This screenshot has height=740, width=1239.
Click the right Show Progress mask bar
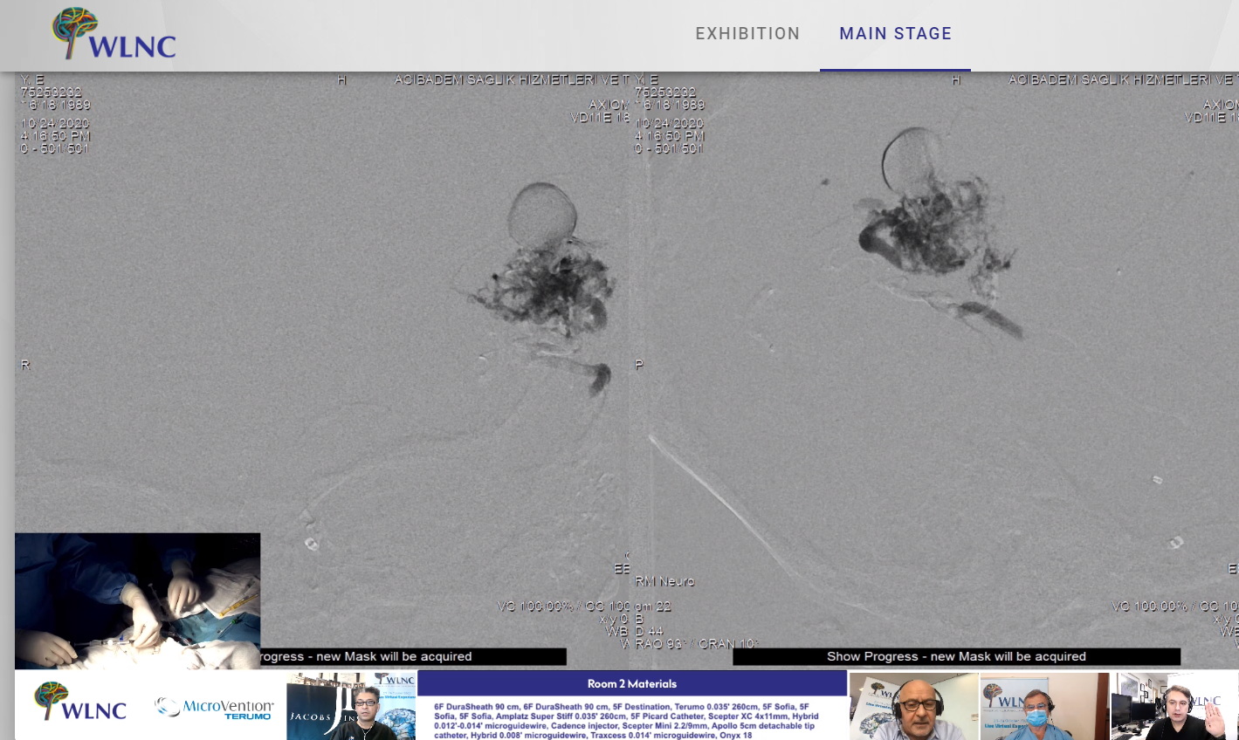pyautogui.click(x=956, y=656)
